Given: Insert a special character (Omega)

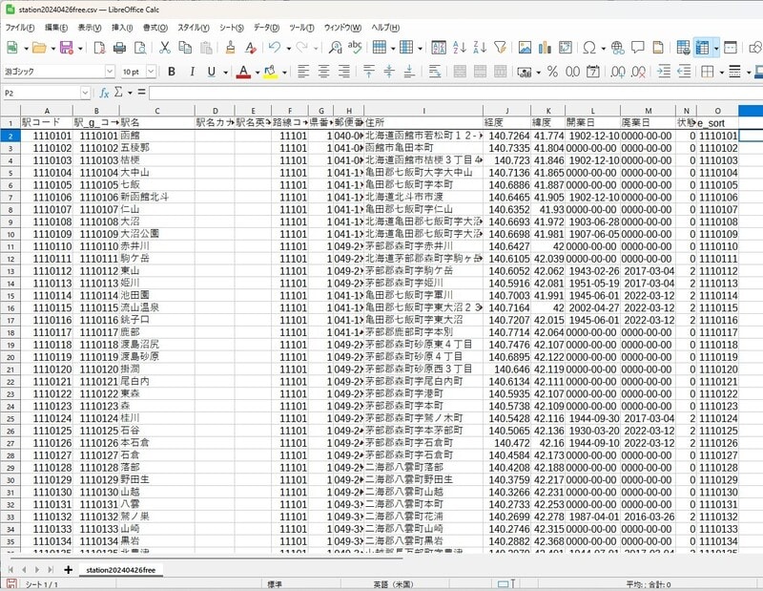Looking at the screenshot, I should [x=589, y=47].
